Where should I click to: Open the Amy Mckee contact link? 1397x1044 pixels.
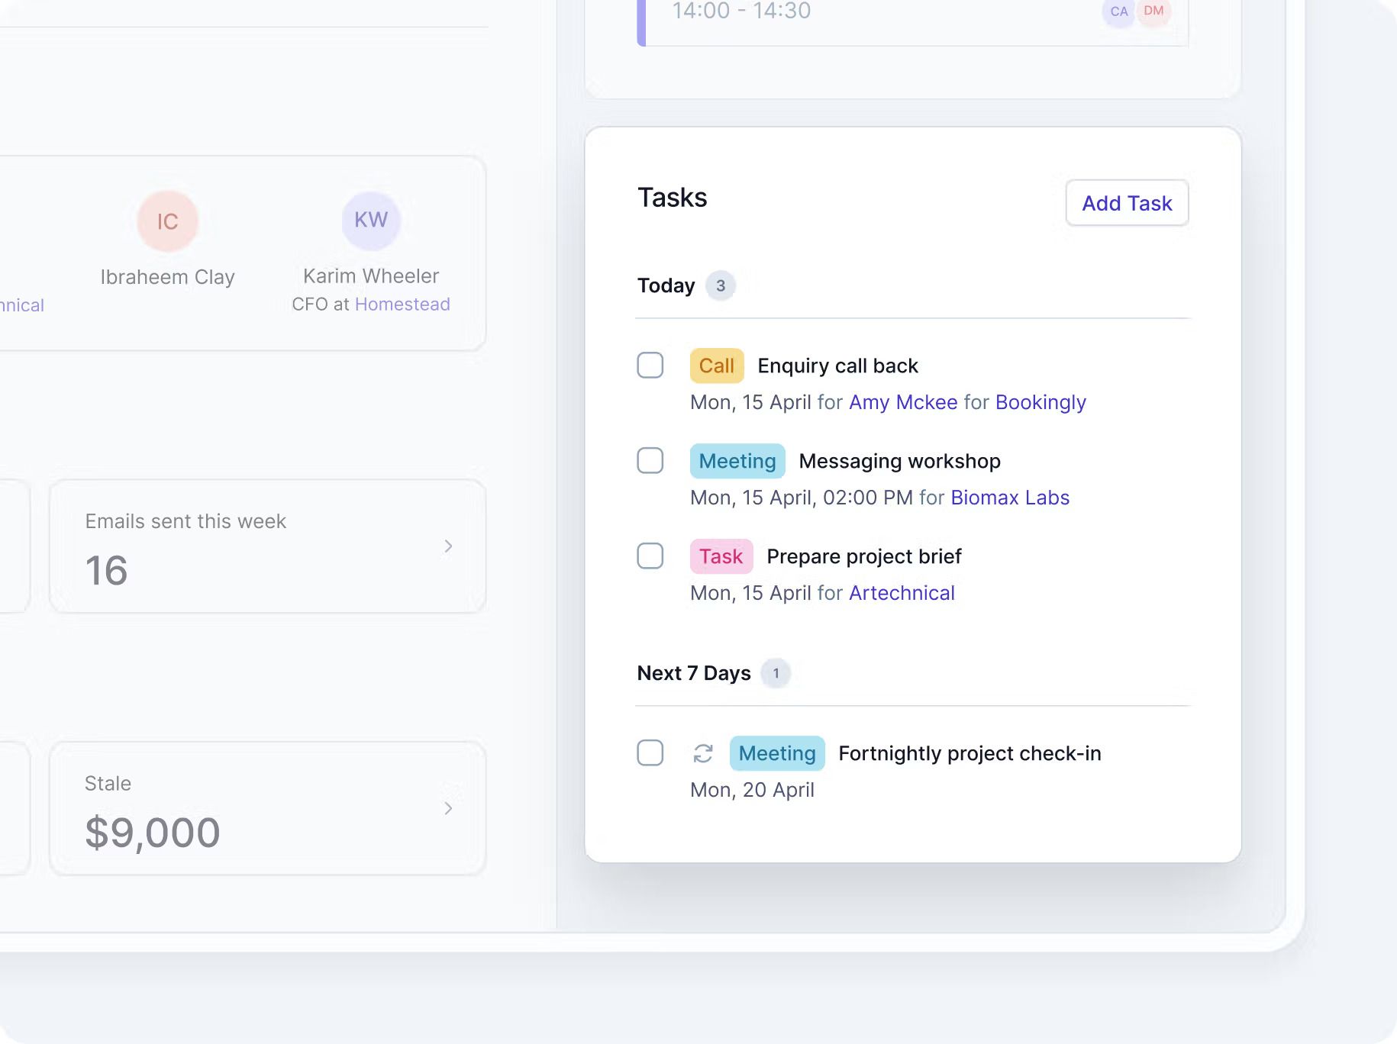[x=903, y=402]
